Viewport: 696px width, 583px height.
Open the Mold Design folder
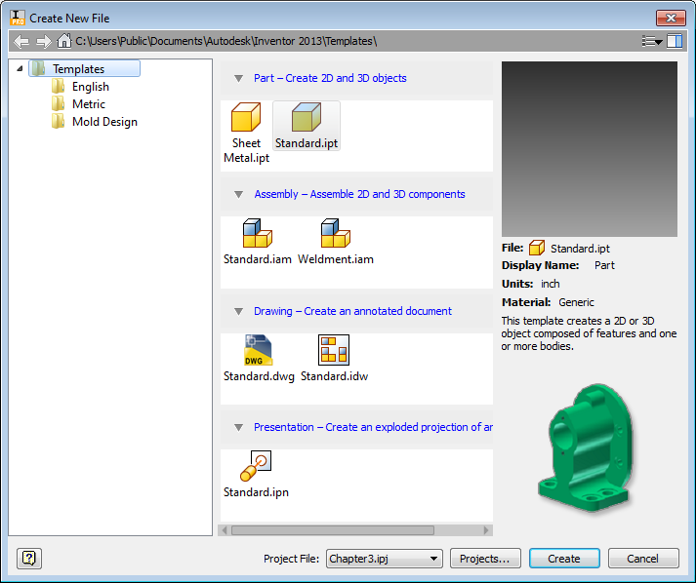click(x=95, y=122)
